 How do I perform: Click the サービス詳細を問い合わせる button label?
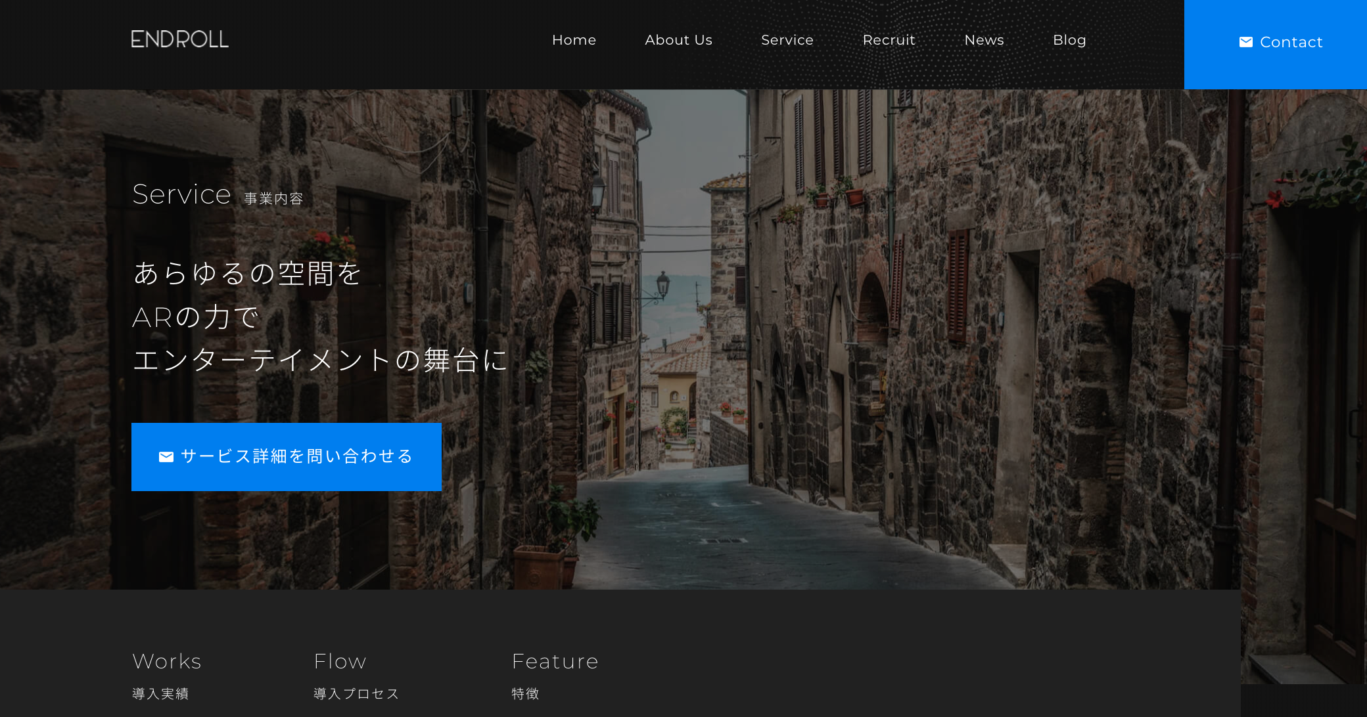pyautogui.click(x=296, y=456)
